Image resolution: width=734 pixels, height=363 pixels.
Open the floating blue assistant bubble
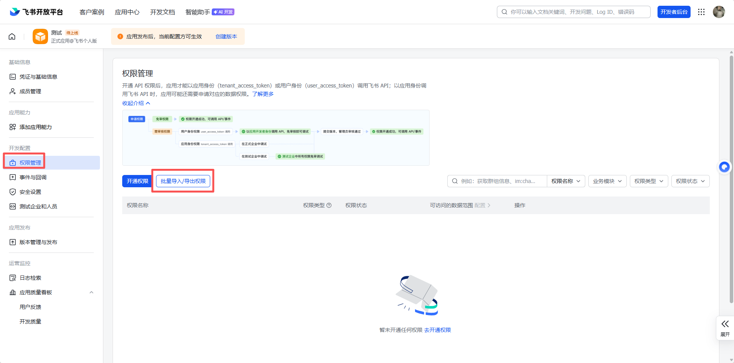[724, 167]
